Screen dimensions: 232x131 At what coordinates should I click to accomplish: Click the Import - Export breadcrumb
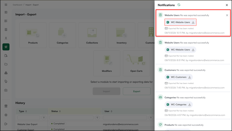(x=32, y=5)
